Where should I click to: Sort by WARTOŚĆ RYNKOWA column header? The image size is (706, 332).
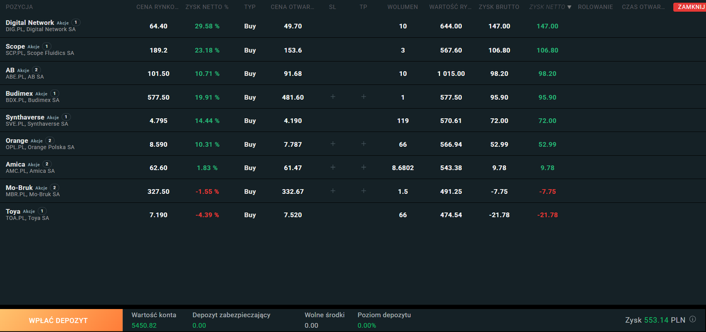tap(451, 7)
